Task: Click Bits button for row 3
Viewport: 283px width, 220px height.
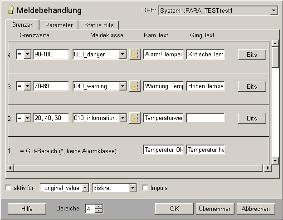Action: 252,86
